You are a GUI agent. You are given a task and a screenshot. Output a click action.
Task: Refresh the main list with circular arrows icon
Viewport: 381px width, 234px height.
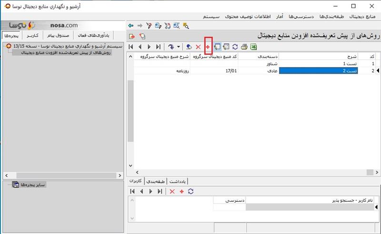click(235, 47)
